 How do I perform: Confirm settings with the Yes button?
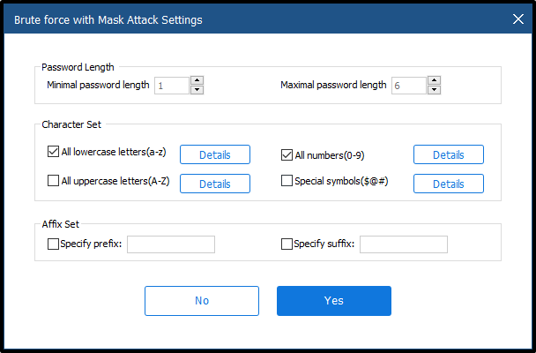[333, 301]
